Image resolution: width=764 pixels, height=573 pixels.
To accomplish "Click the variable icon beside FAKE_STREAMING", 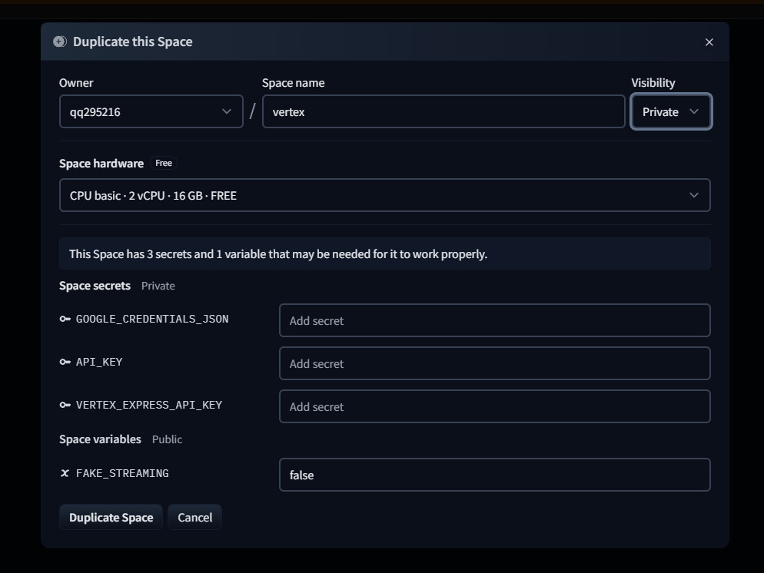I will point(65,473).
